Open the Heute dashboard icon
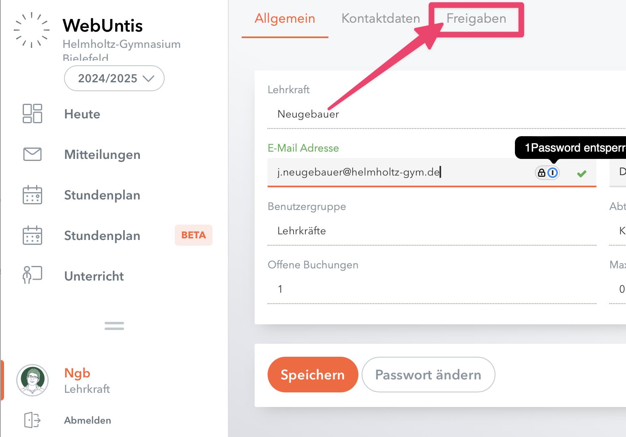 (x=32, y=114)
